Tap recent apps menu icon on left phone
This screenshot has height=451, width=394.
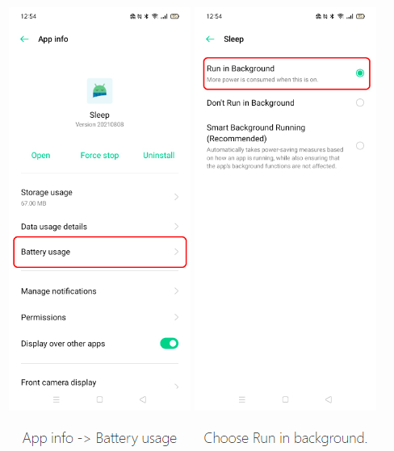point(57,399)
